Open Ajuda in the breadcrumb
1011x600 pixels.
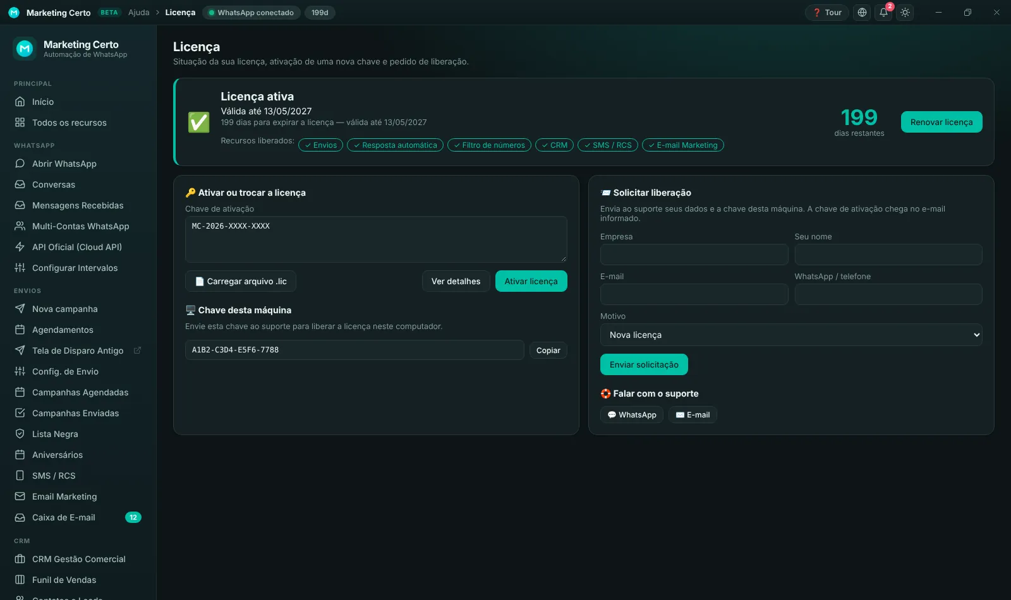(139, 13)
